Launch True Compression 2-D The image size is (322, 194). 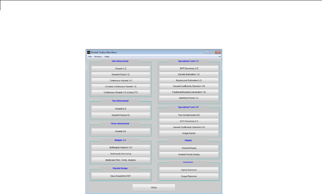click(x=189, y=115)
